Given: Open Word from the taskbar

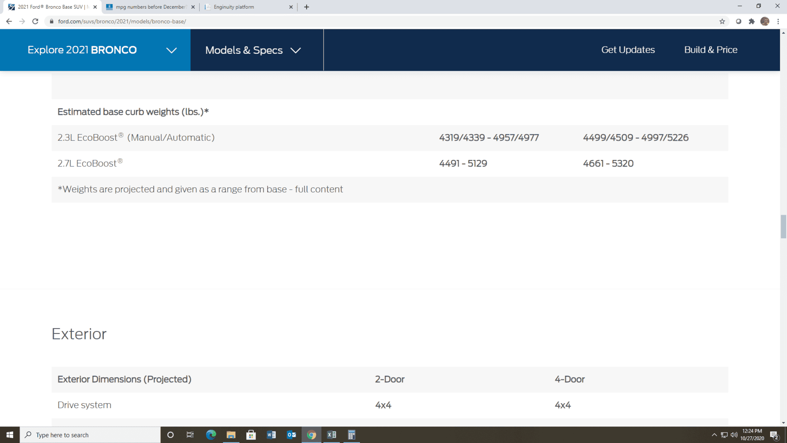Looking at the screenshot, I should click(271, 435).
